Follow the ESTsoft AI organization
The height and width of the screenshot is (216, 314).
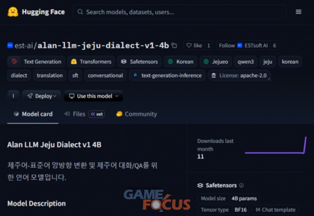pyautogui.click(x=226, y=46)
